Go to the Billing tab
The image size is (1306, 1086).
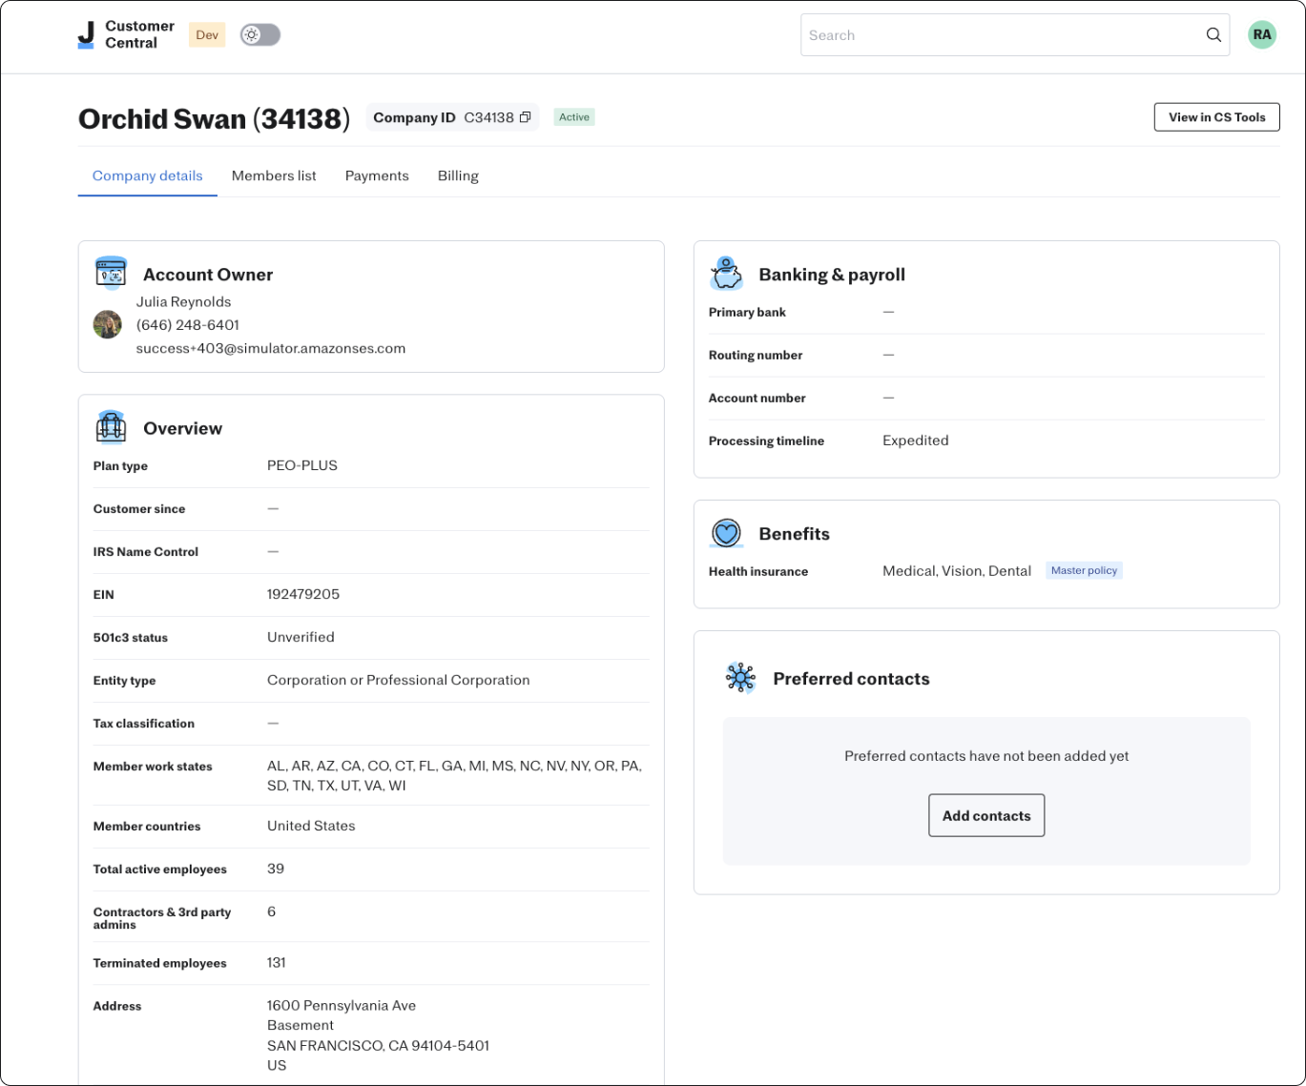[458, 175]
